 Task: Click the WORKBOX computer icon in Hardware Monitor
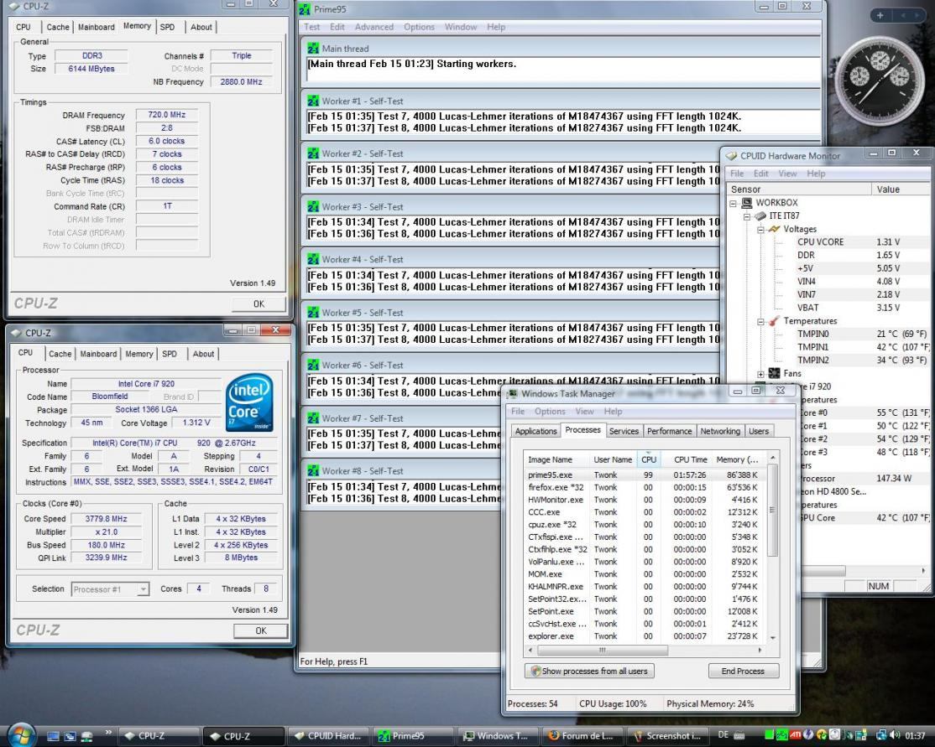pos(746,203)
